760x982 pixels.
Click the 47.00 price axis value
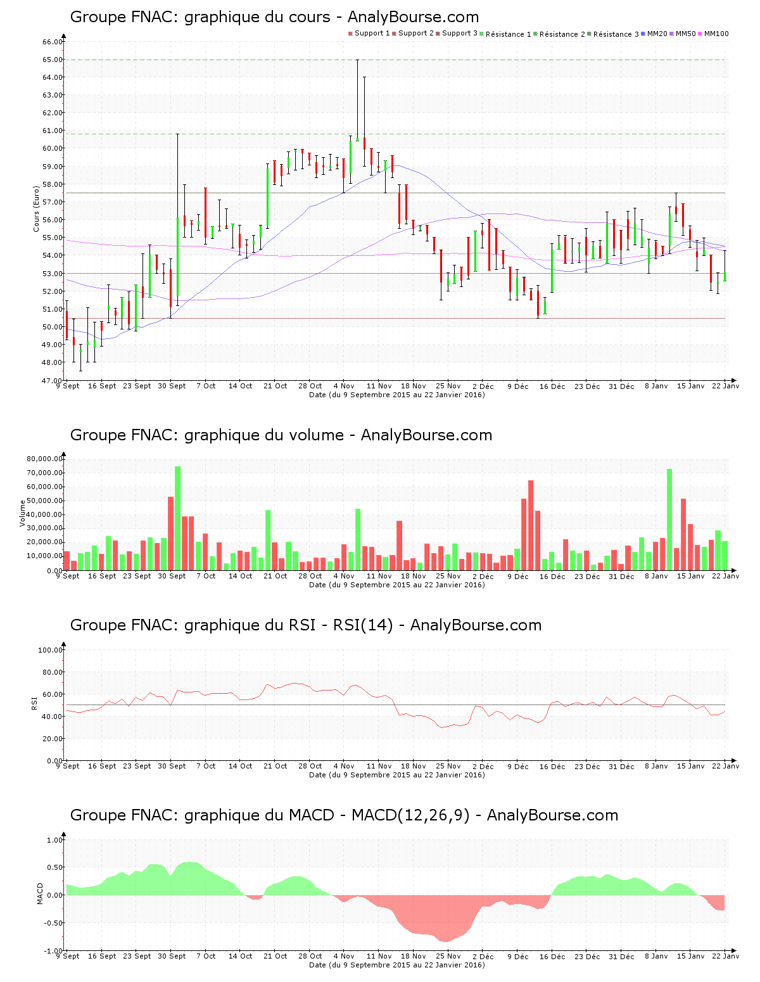53,381
